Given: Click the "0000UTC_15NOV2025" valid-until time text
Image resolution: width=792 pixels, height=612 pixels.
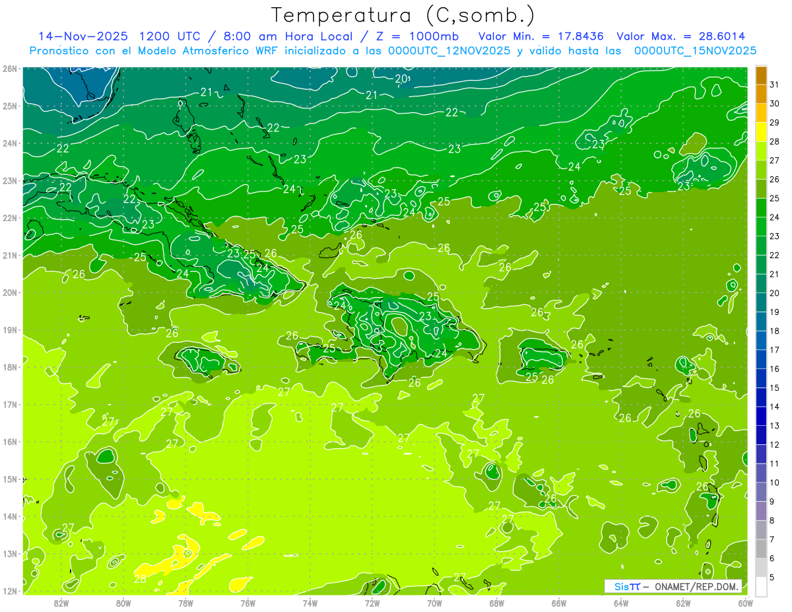Looking at the screenshot, I should (x=695, y=51).
